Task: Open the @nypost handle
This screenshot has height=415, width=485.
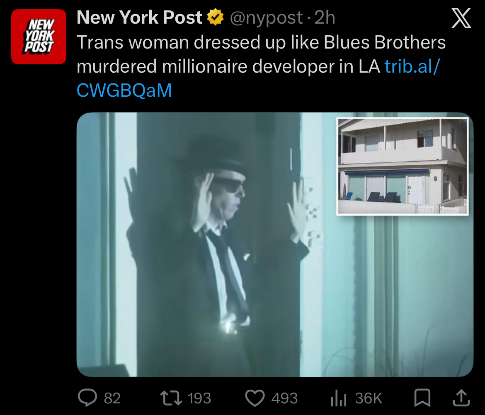Action: 266,18
